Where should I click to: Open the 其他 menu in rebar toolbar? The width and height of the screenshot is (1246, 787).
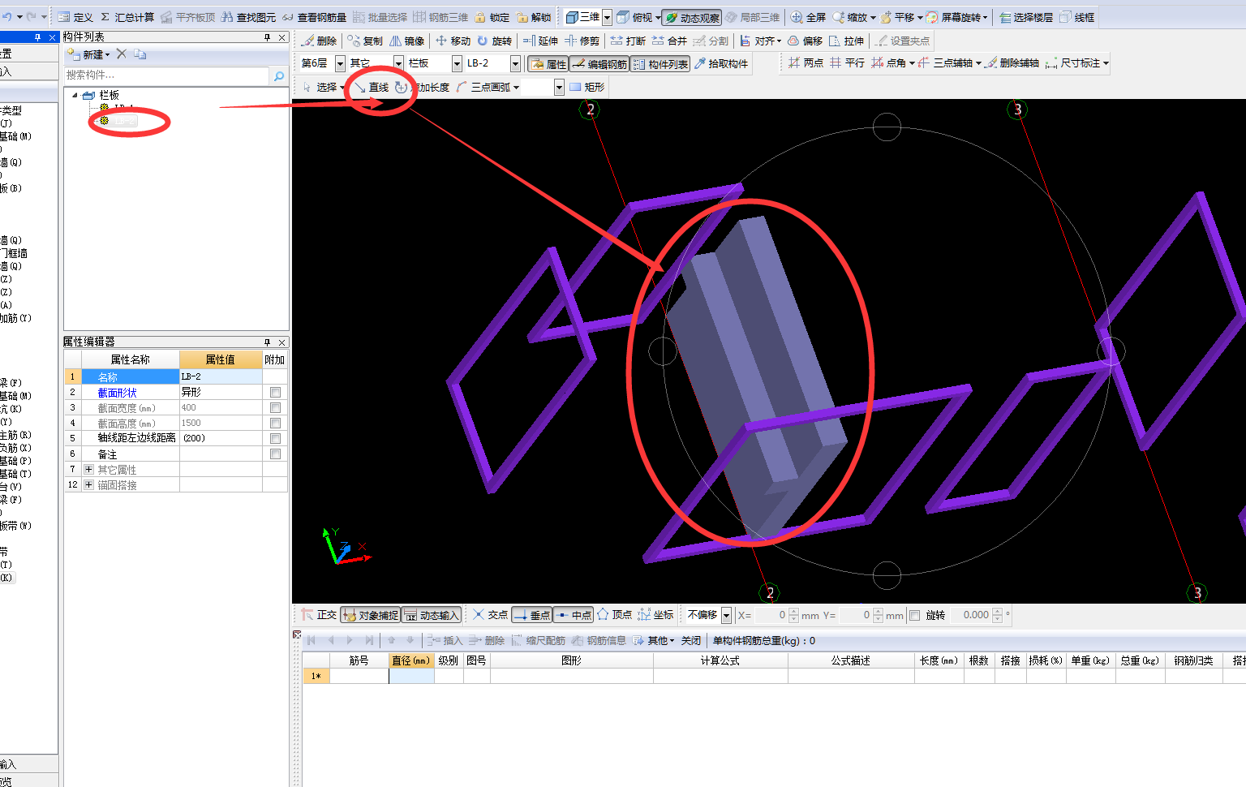654,641
